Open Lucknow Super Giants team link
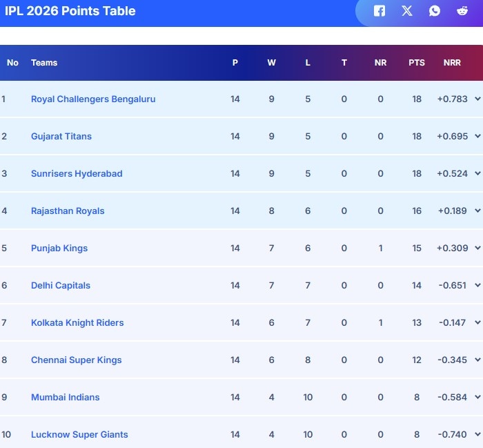Image resolution: width=483 pixels, height=448 pixels. click(79, 435)
